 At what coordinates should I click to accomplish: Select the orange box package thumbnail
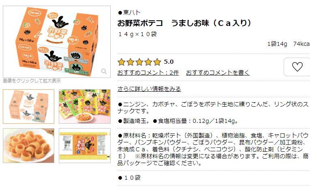(28, 106)
